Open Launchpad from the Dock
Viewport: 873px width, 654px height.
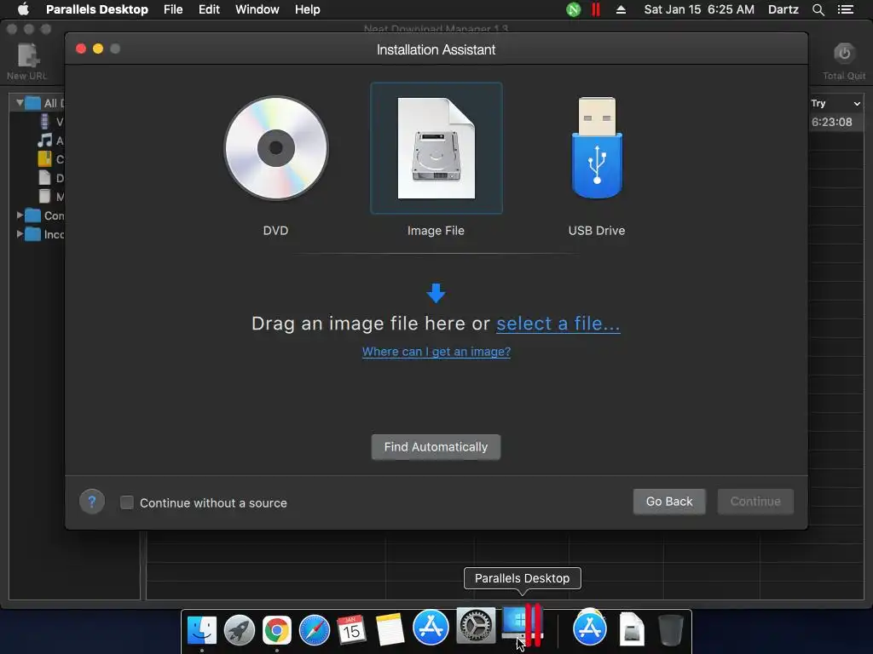click(240, 630)
